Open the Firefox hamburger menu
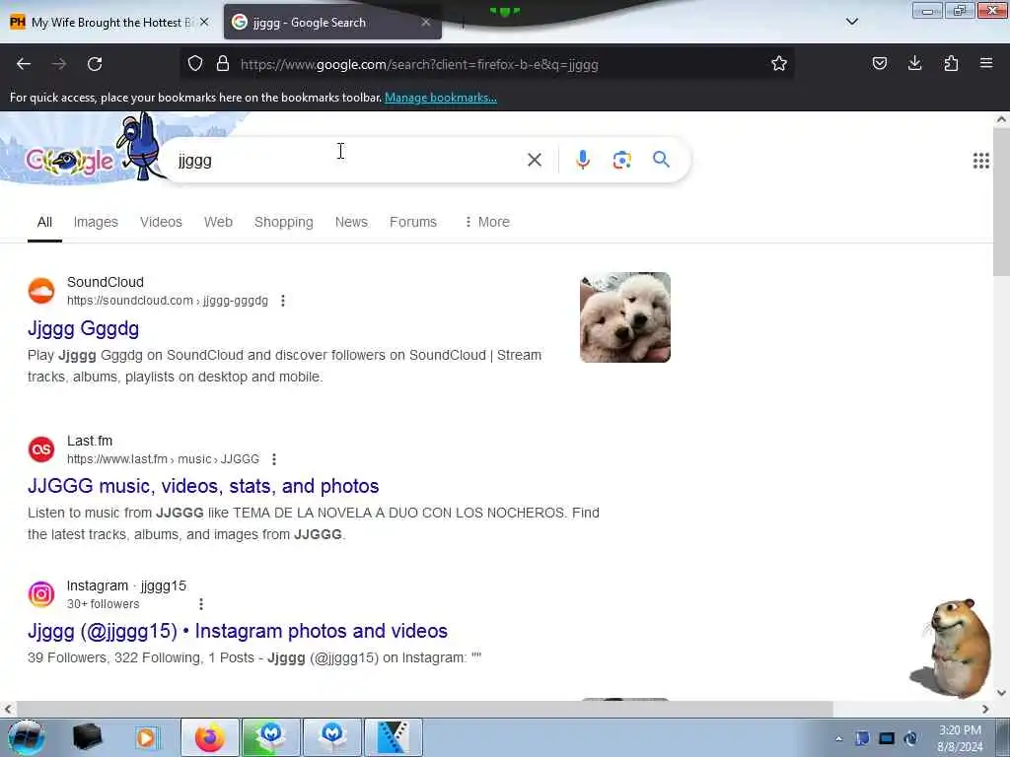This screenshot has height=757, width=1010. pyautogui.click(x=986, y=63)
